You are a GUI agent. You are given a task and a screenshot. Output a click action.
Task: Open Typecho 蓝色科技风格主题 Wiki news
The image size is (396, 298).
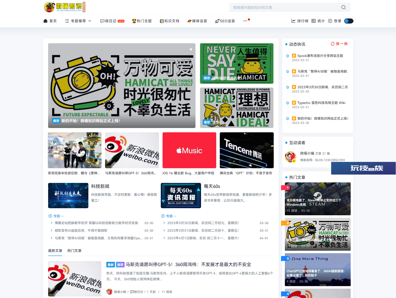(x=321, y=103)
